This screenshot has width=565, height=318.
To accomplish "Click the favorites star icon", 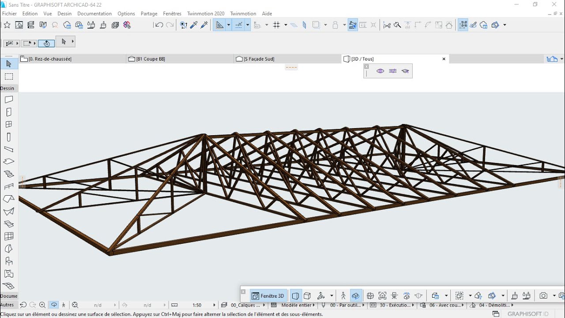I will (x=7, y=25).
